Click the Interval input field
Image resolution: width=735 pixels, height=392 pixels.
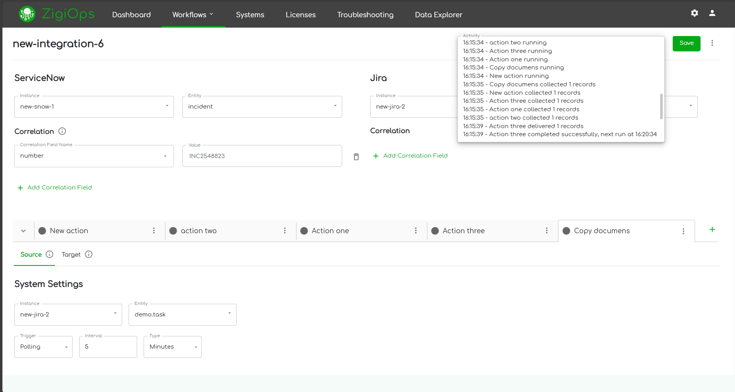click(108, 347)
